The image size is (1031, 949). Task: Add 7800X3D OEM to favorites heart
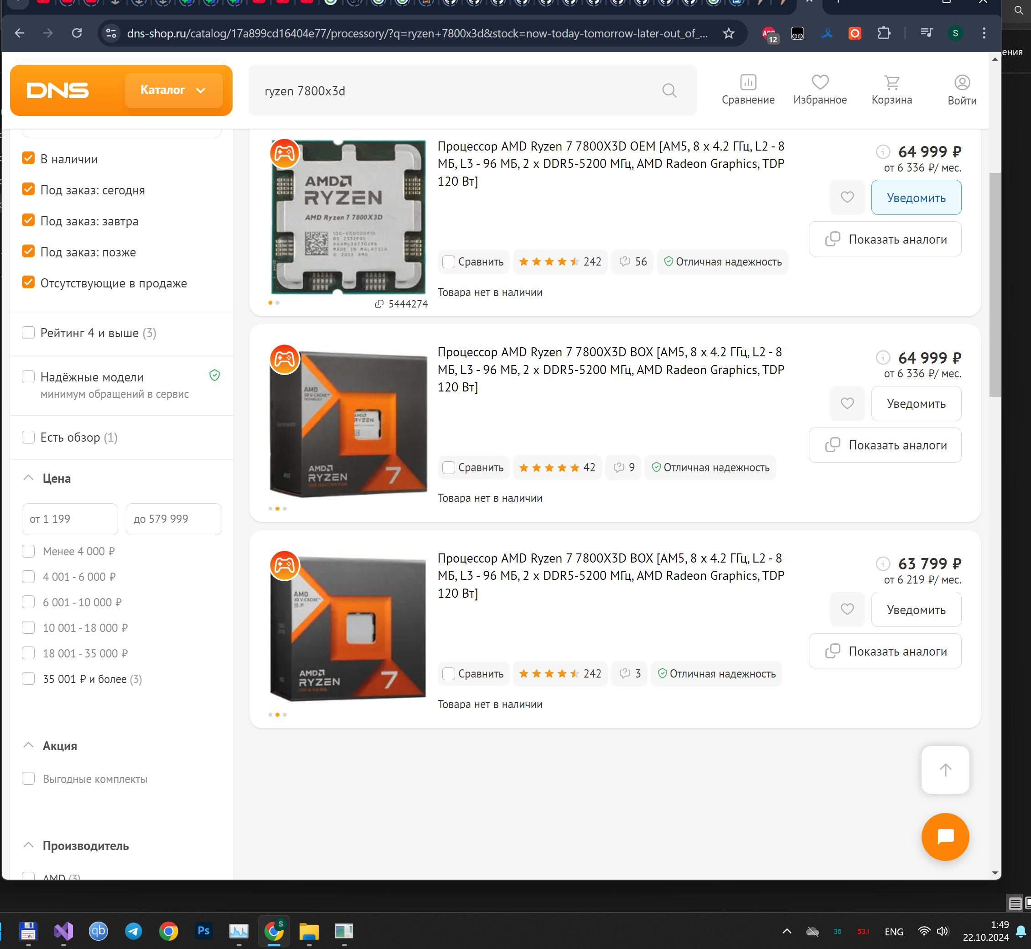(x=847, y=197)
